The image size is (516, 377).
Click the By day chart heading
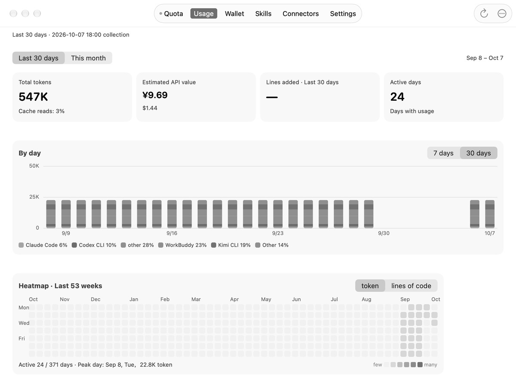(x=30, y=153)
